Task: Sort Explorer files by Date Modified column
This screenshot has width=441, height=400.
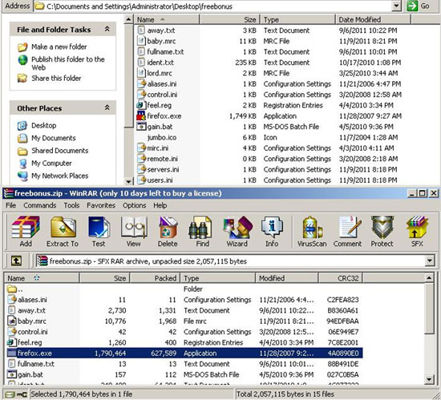Action: coord(373,20)
